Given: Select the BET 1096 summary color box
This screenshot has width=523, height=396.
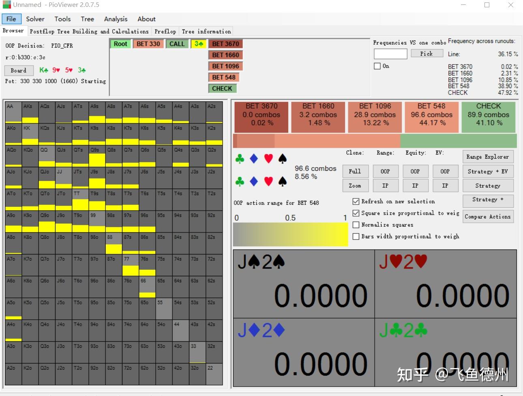Looking at the screenshot, I should coord(375,117).
